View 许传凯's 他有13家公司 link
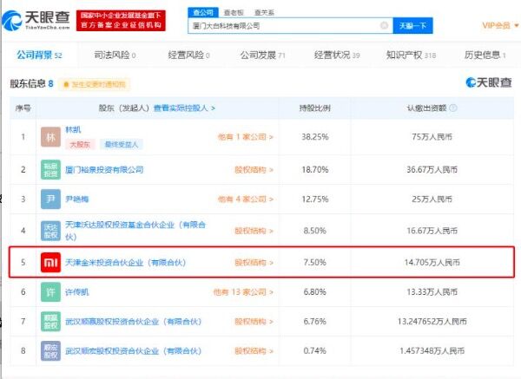Image resolution: width=521 pixels, height=379 pixels. (243, 292)
